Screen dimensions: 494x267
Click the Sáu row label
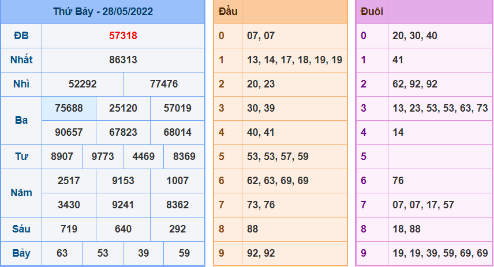(21, 229)
